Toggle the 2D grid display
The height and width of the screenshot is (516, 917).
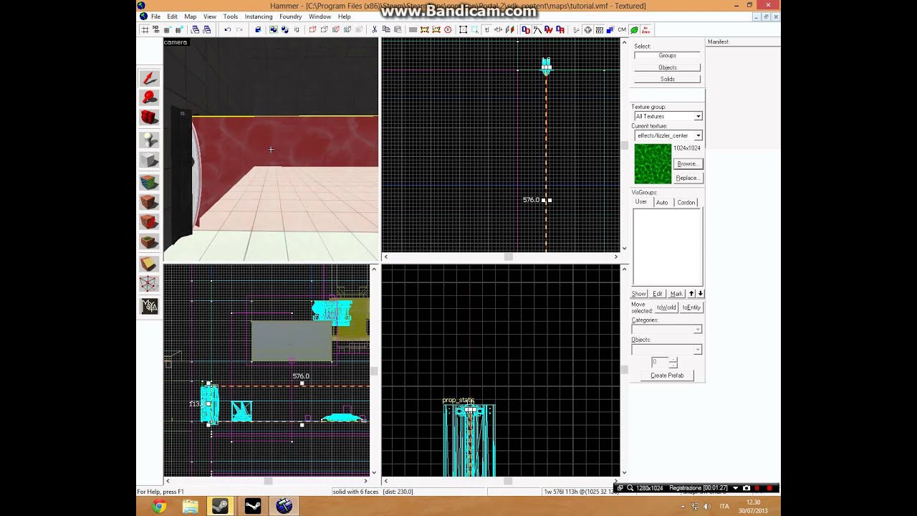coord(144,29)
